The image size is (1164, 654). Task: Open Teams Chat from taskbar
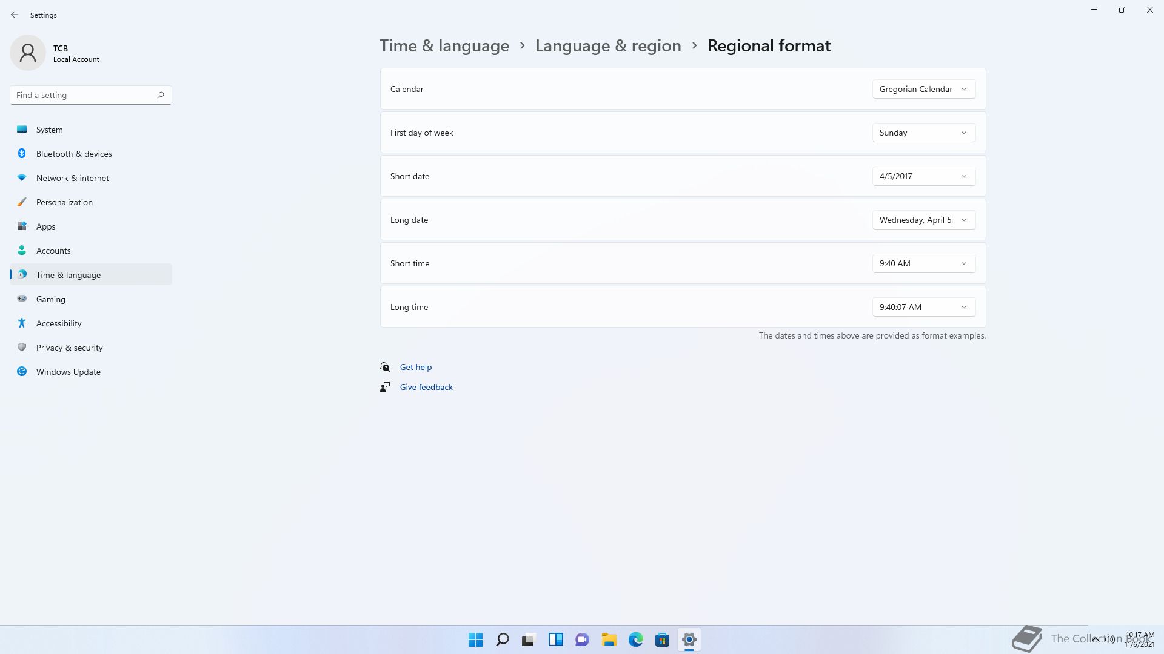(583, 639)
